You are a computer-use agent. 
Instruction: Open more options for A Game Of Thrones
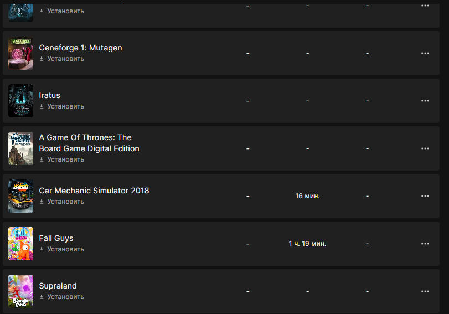tap(425, 148)
